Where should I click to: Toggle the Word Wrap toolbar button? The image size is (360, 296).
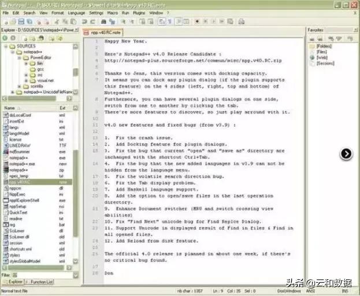162,21
